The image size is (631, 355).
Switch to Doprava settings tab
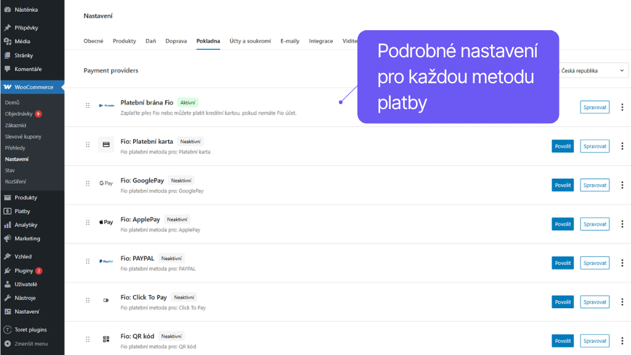pyautogui.click(x=176, y=41)
